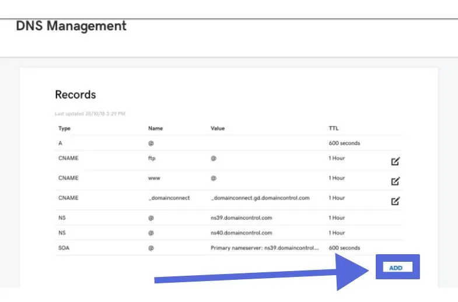
Task: Select the Value column header
Action: pos(218,128)
